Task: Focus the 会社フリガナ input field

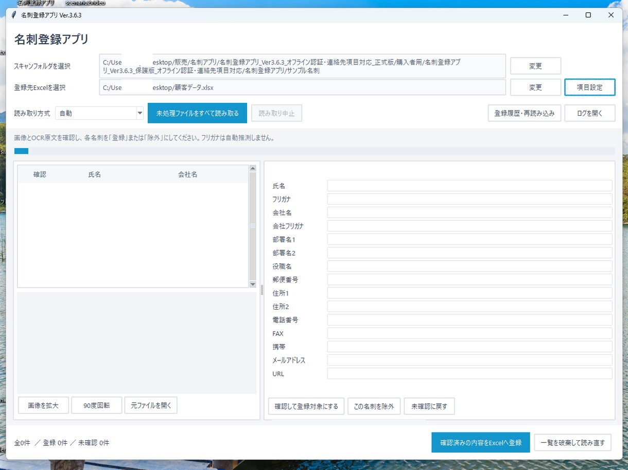Action: click(x=469, y=226)
